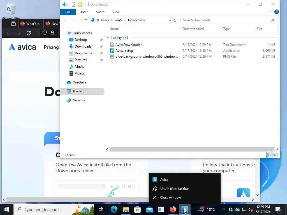Viewport: 287px width, 215px height.
Task: Click the Refresh button beside address bar
Action: pyautogui.click(x=175, y=20)
